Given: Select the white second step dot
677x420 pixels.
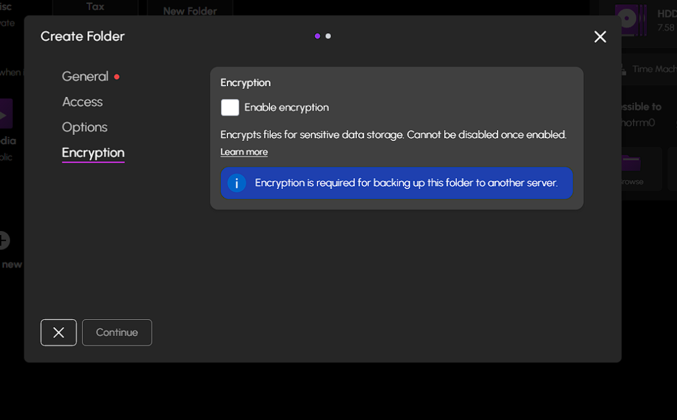Looking at the screenshot, I should (328, 36).
